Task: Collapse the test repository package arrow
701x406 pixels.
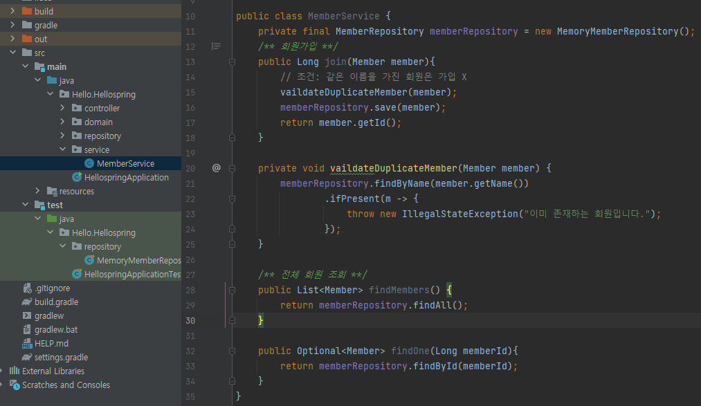Action: 62,246
